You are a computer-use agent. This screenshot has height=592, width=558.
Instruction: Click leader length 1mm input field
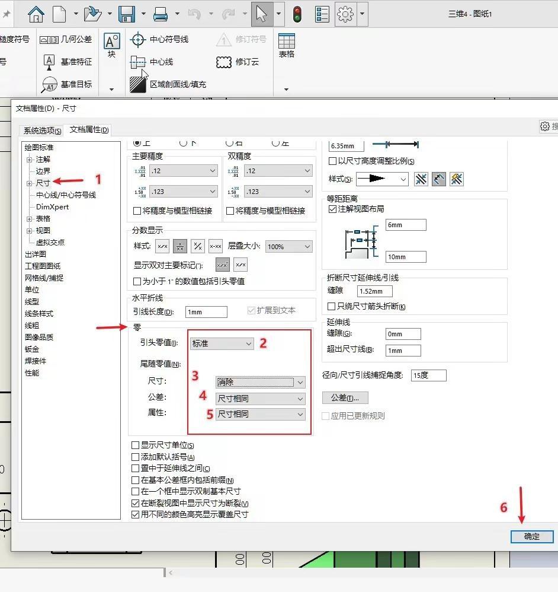click(206, 312)
